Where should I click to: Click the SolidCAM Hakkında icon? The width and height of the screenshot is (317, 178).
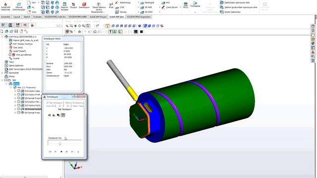[x=5, y=6]
